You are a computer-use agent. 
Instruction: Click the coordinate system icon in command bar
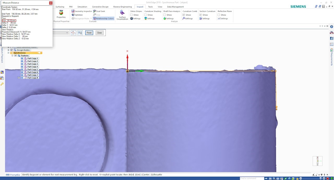click(x=73, y=33)
